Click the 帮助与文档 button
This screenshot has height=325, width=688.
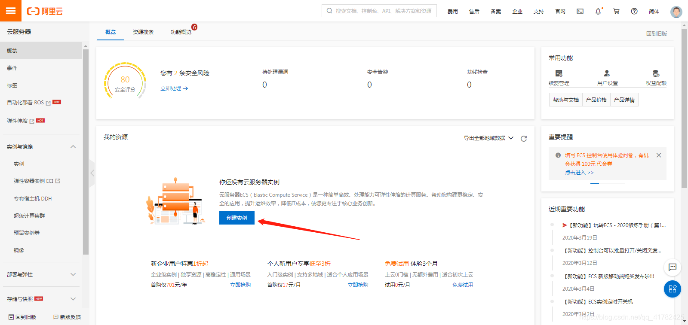click(566, 100)
